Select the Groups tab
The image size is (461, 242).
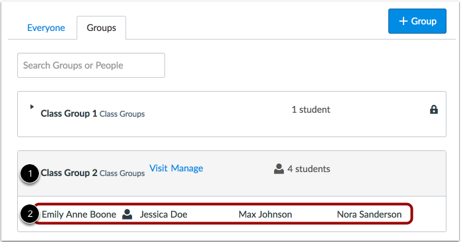(102, 28)
